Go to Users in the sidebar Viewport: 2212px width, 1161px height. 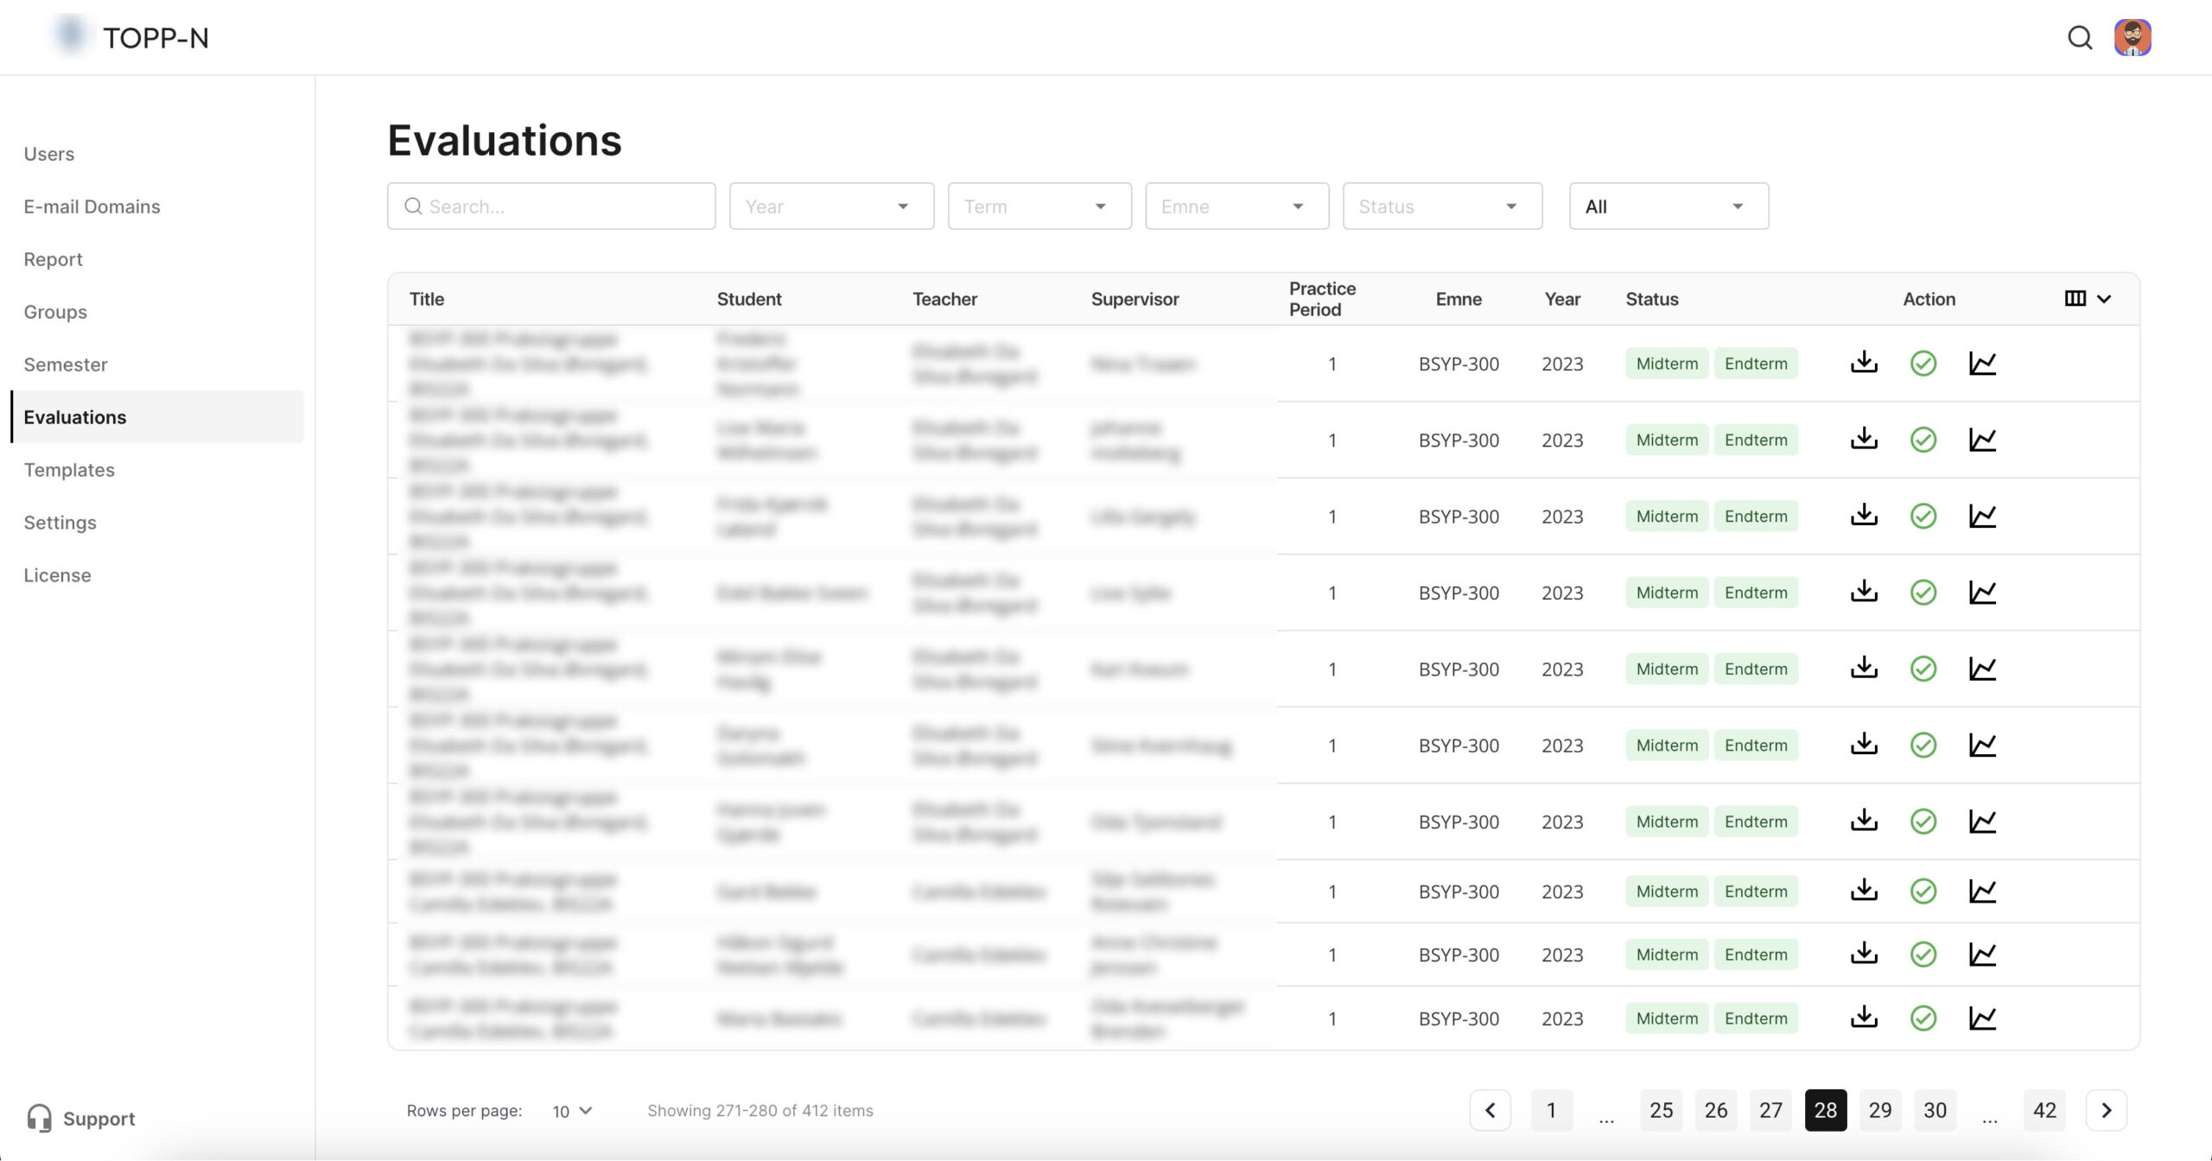point(49,154)
